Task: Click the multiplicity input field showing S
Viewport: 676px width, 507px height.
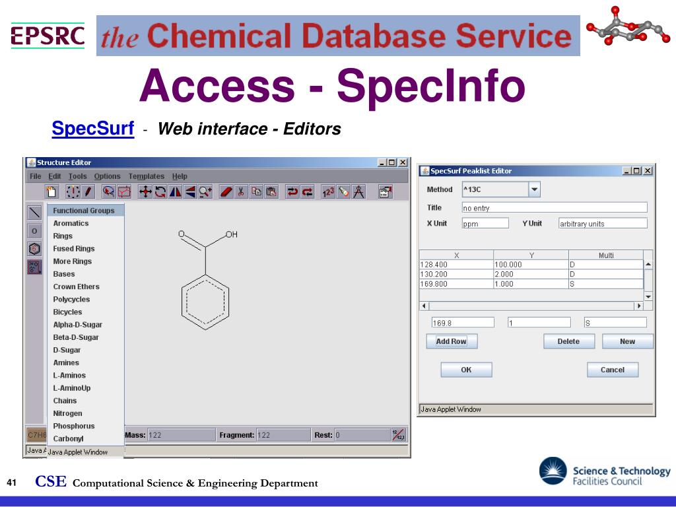Action: (x=615, y=322)
